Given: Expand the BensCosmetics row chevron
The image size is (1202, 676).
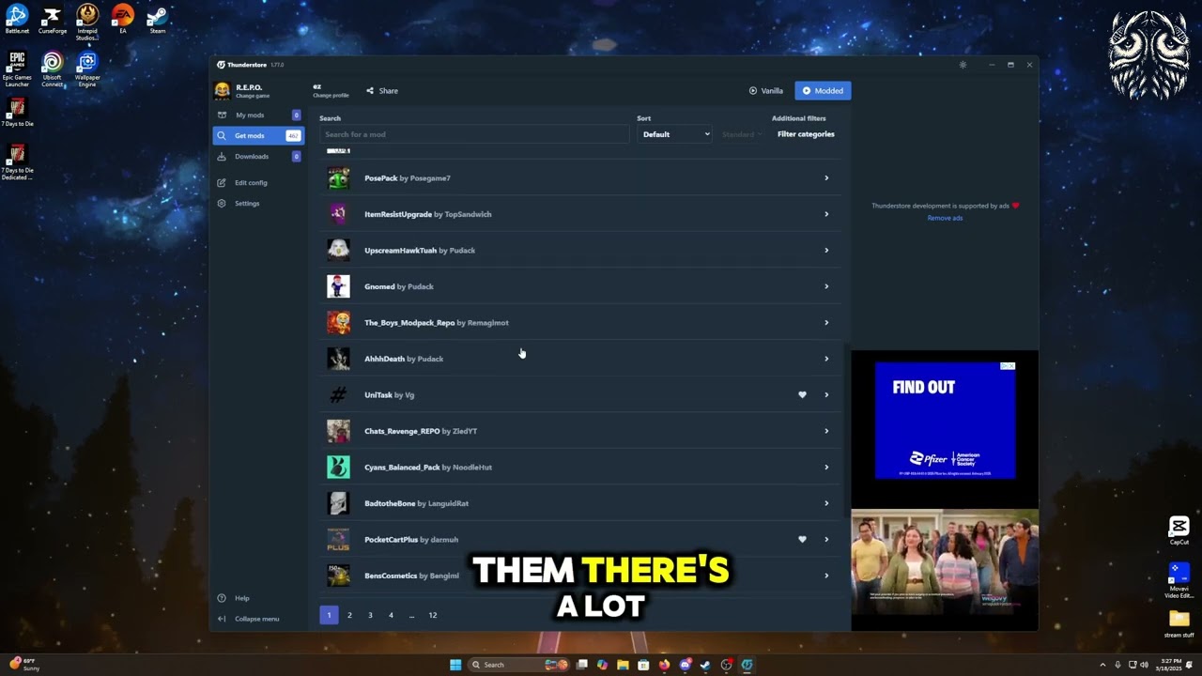Looking at the screenshot, I should pyautogui.click(x=826, y=576).
